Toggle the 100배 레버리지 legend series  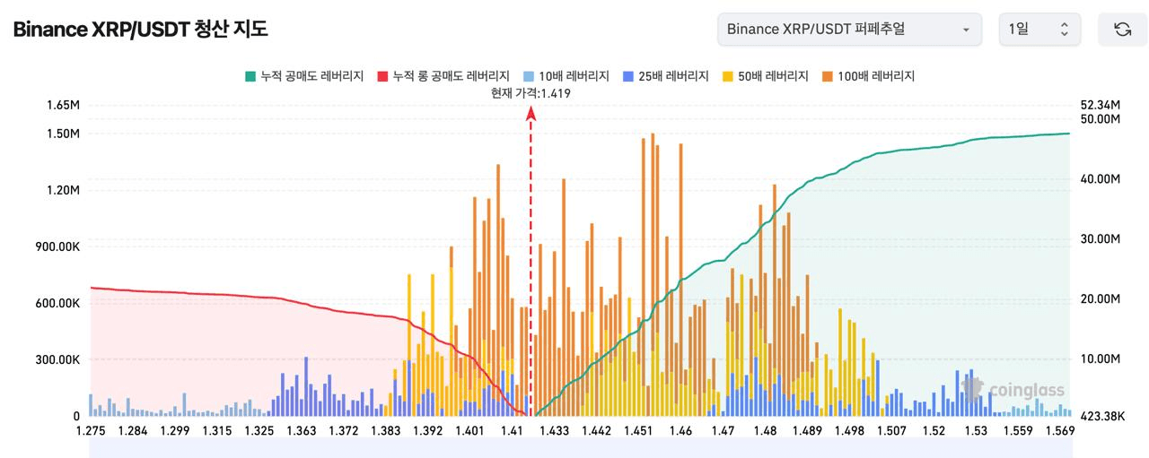868,76
